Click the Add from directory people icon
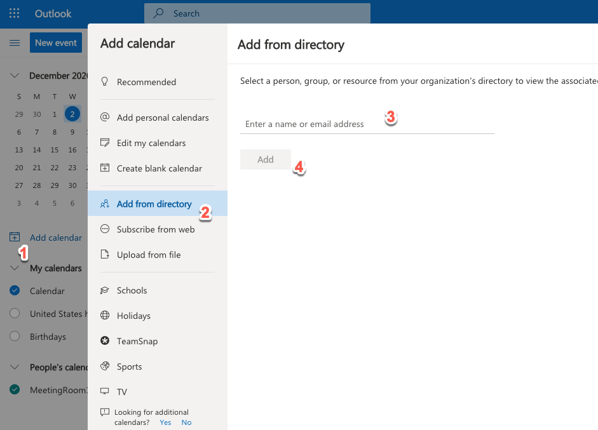Viewport: 598px width, 430px height. click(104, 204)
